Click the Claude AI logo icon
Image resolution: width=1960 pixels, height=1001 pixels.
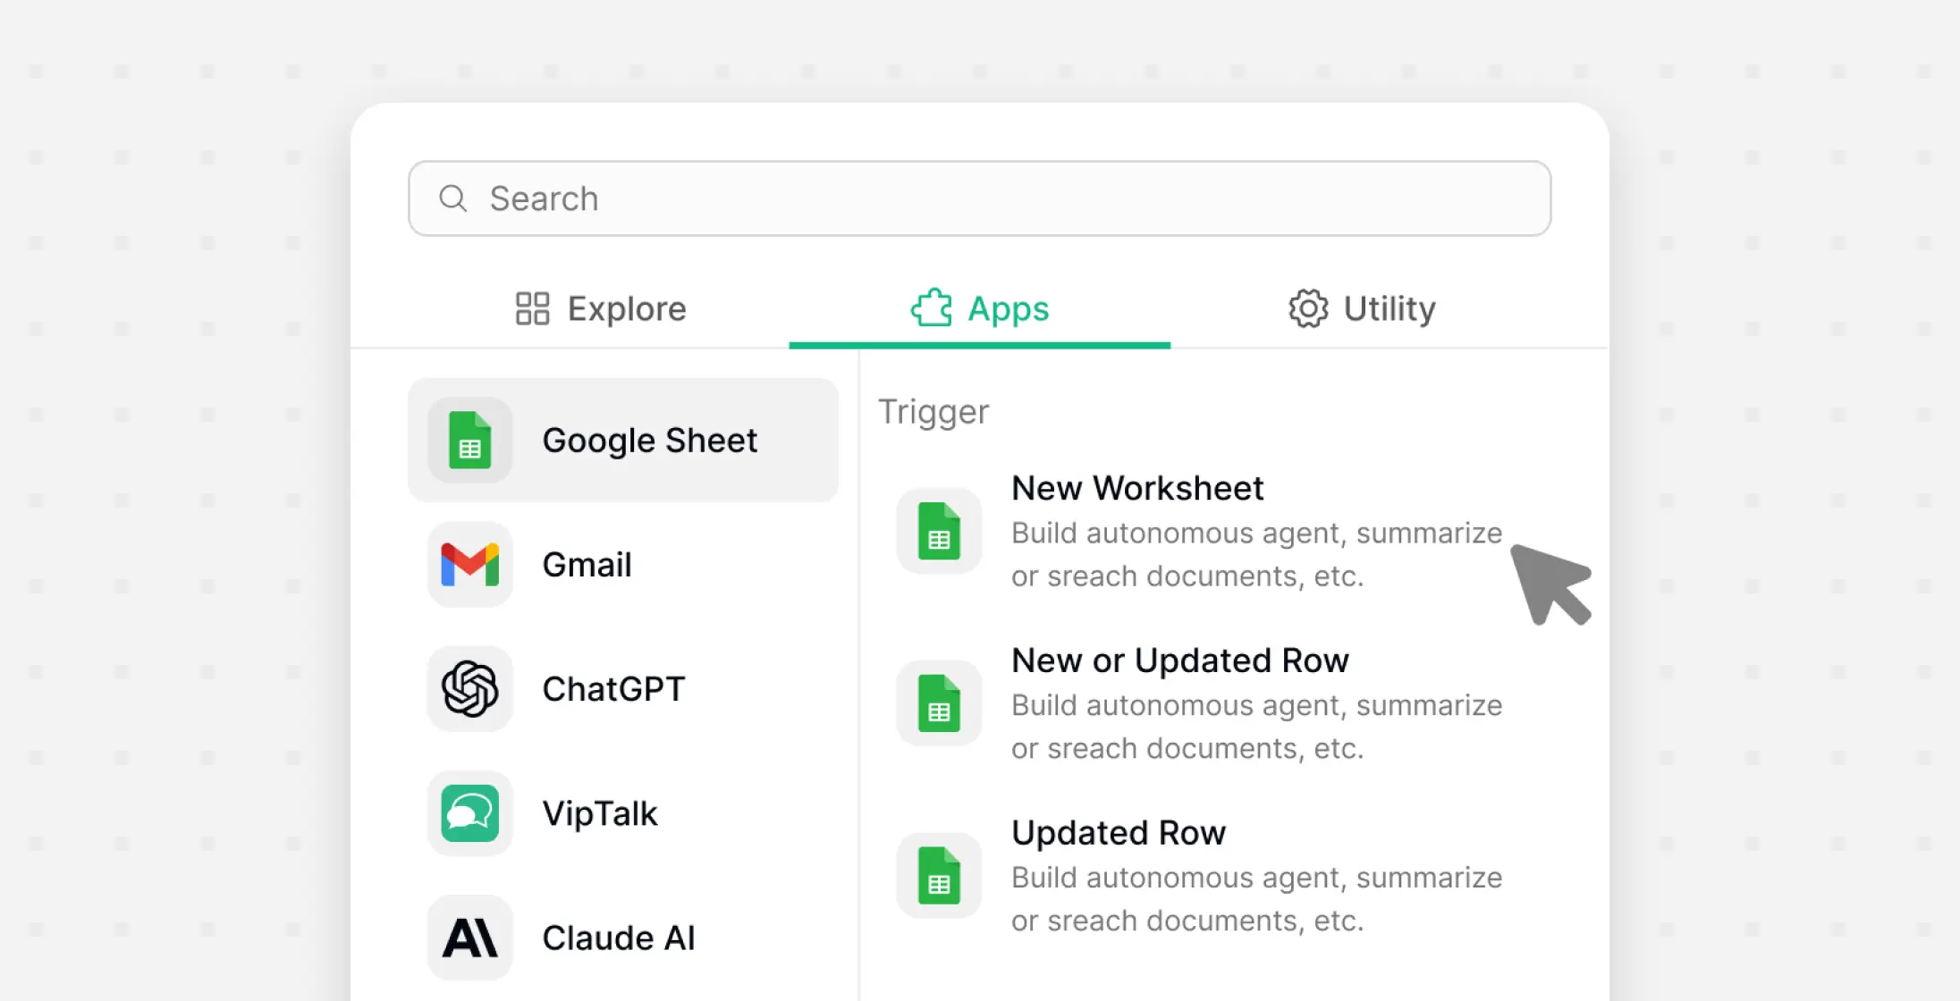tap(470, 937)
